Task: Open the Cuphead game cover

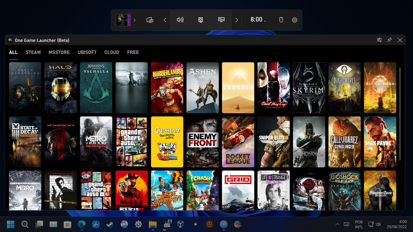Action: point(167,142)
